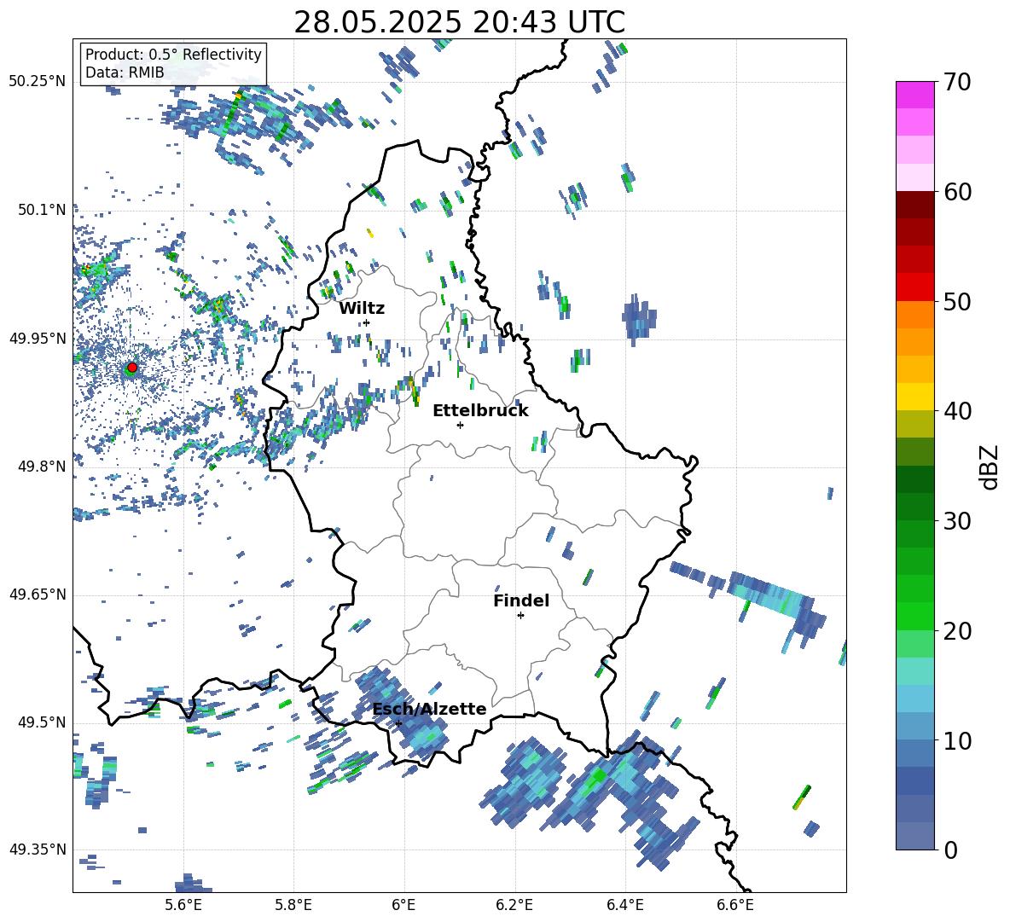Click the Product: 0.5° Reflectivity text

(173, 54)
